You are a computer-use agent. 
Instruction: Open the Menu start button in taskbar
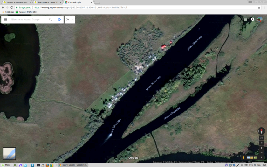coord(6,165)
